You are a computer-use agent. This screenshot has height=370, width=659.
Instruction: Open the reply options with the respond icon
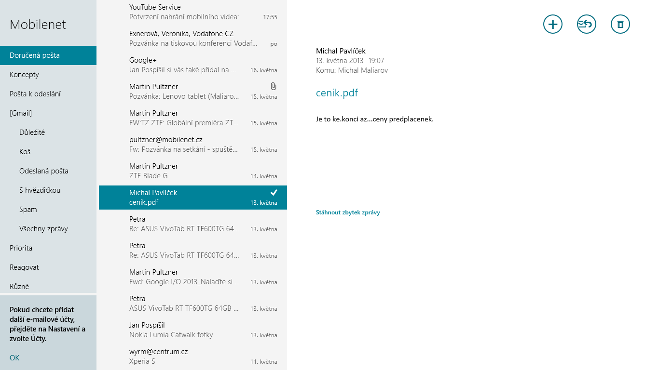586,24
